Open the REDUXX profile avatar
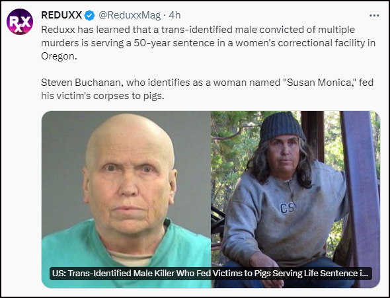Viewport: 390px width, 298px height. point(20,22)
